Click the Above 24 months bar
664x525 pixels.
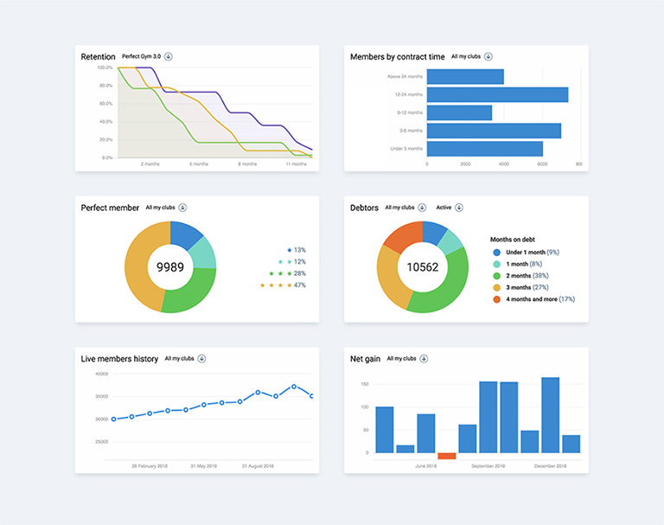465,77
